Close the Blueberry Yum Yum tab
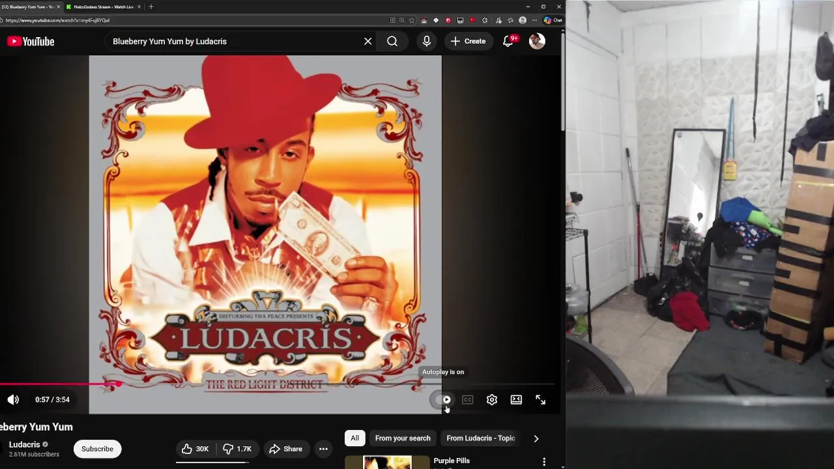The height and width of the screenshot is (469, 834). tap(58, 7)
